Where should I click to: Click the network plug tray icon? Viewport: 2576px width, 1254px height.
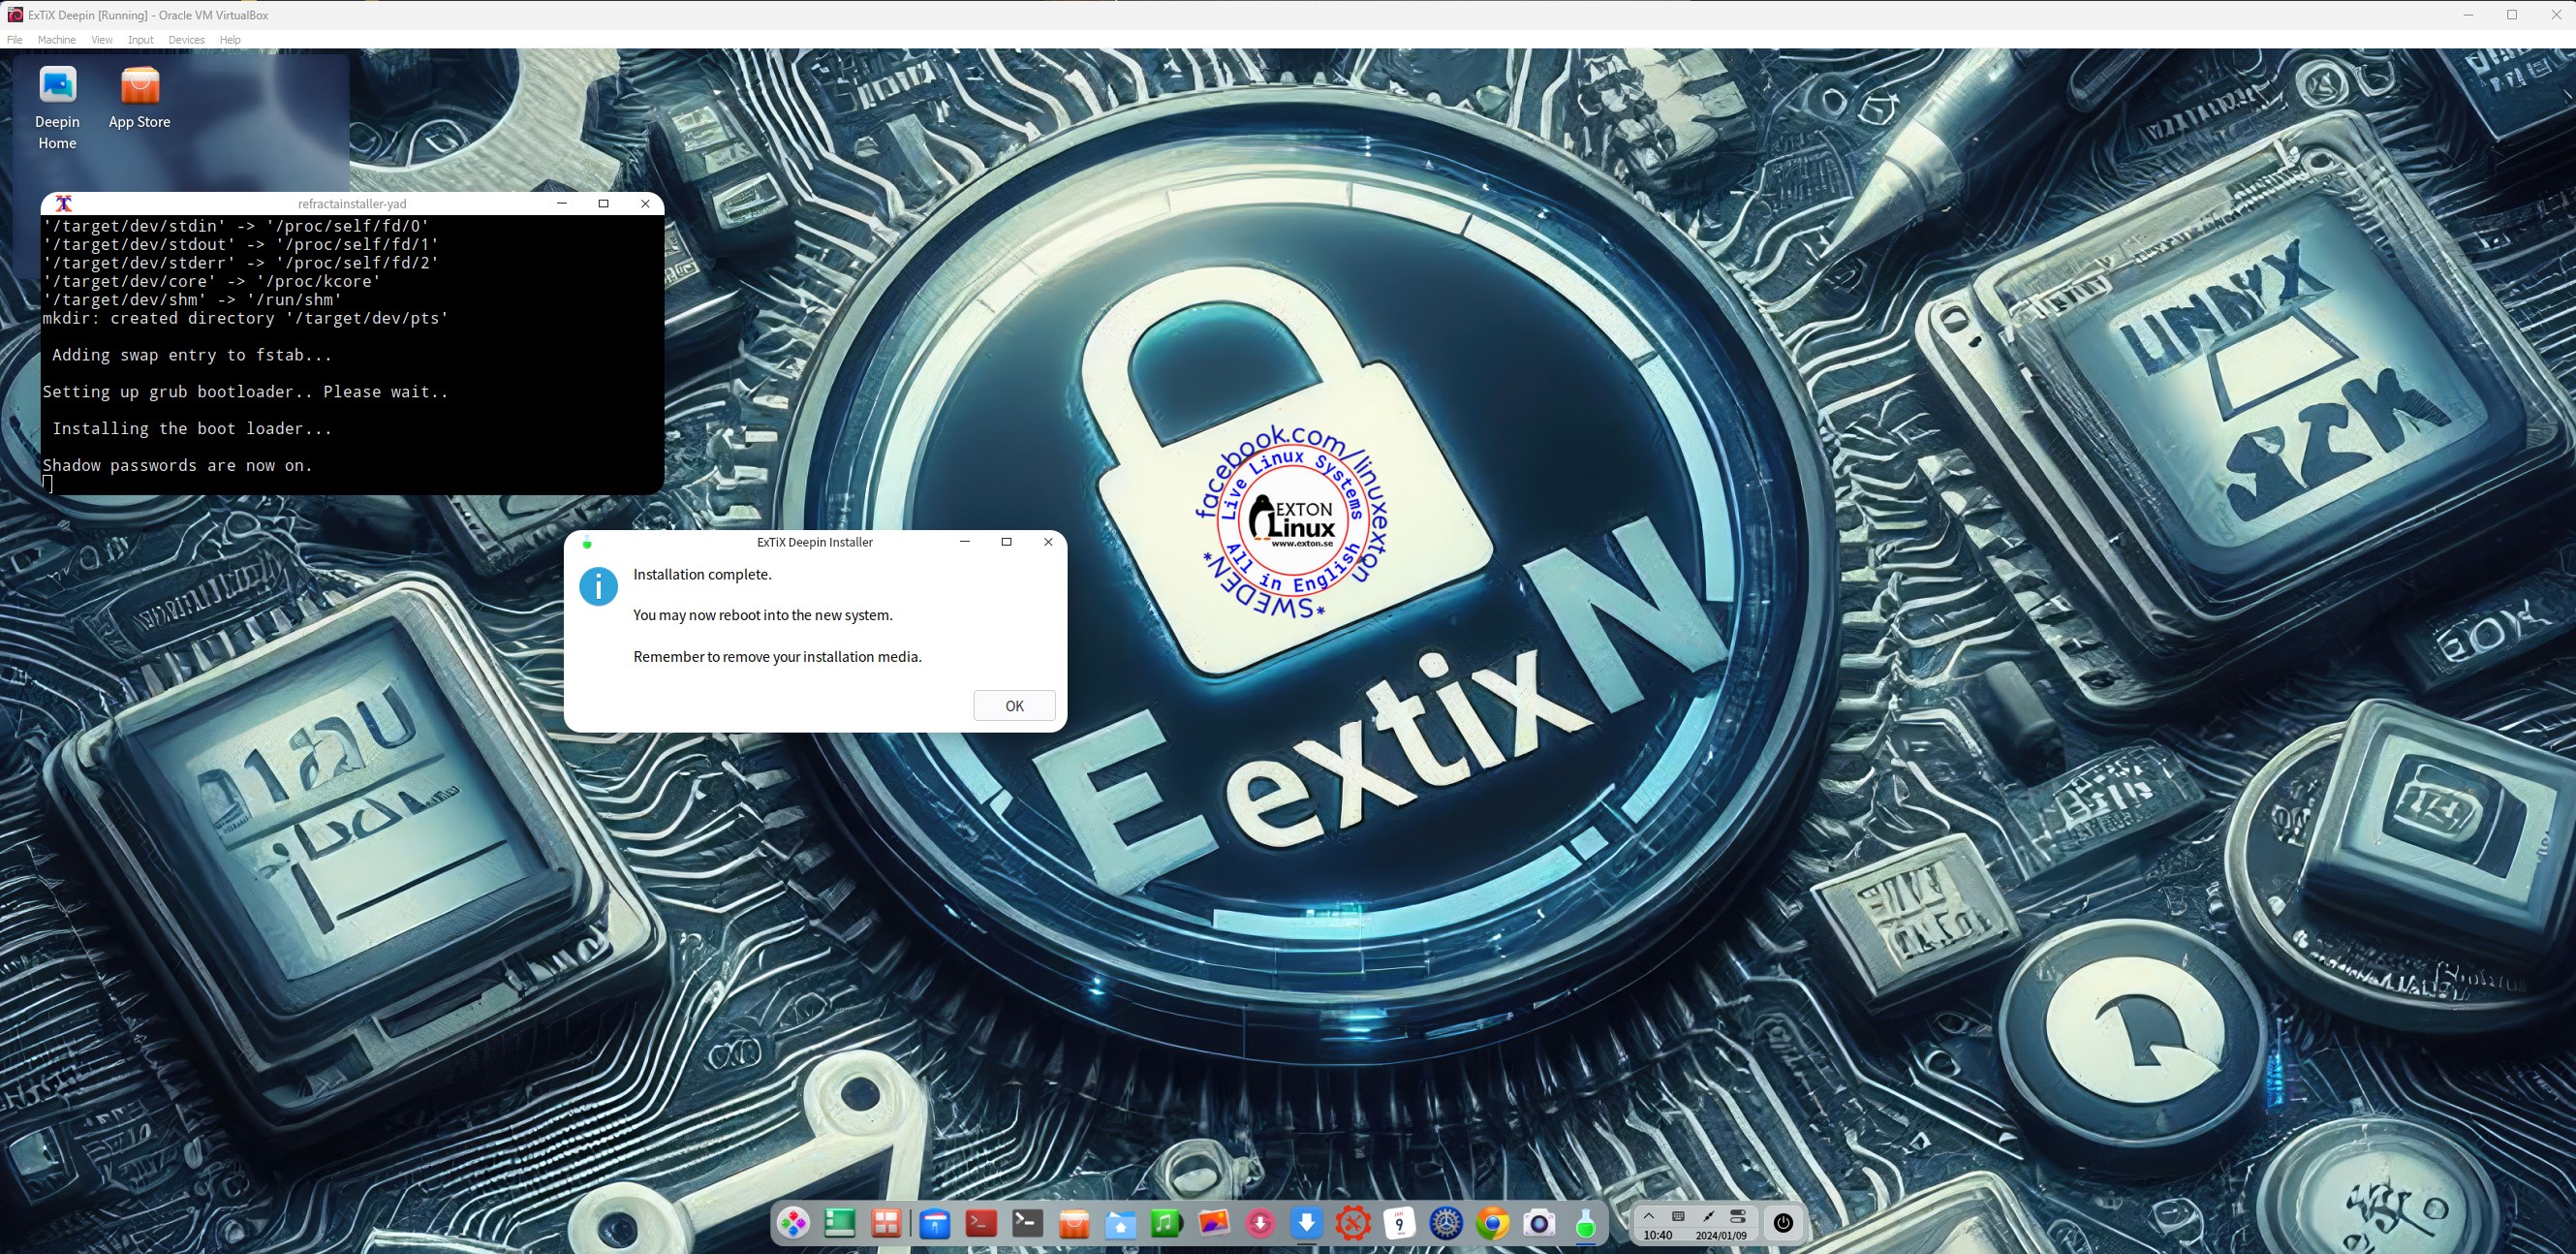point(1708,1216)
